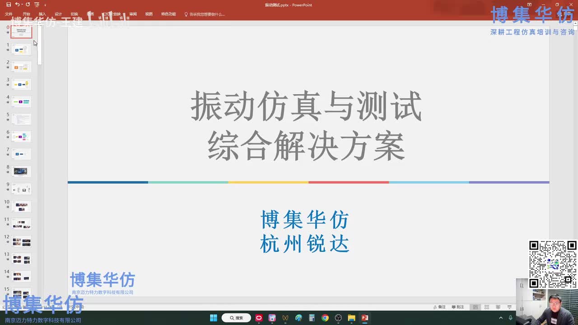Switch to the 特色功能 ribbon tab
This screenshot has width=578, height=325.
[168, 14]
